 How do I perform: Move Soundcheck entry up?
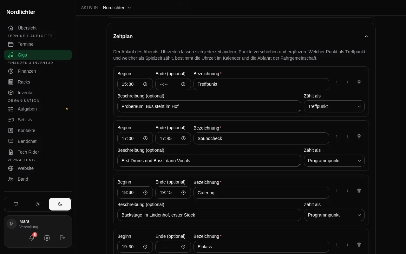[337, 136]
